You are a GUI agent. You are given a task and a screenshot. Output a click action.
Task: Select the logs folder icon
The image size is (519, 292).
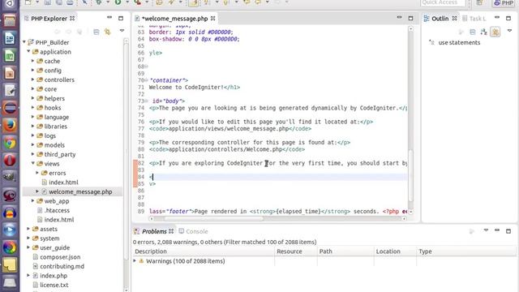click(x=40, y=135)
